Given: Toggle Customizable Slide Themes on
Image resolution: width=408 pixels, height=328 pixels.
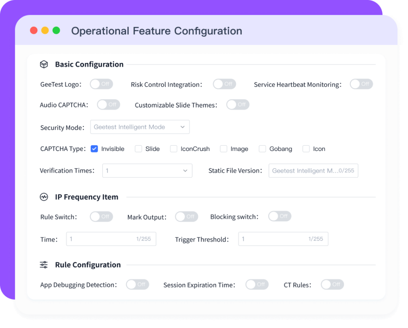Looking at the screenshot, I should point(238,105).
